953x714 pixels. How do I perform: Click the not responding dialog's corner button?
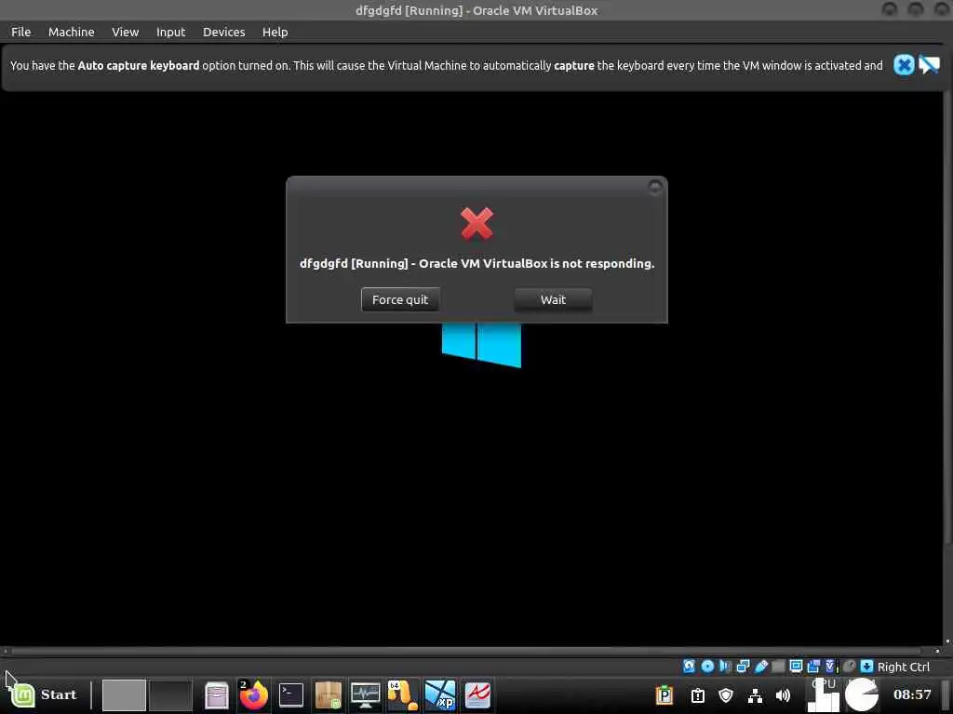click(654, 187)
